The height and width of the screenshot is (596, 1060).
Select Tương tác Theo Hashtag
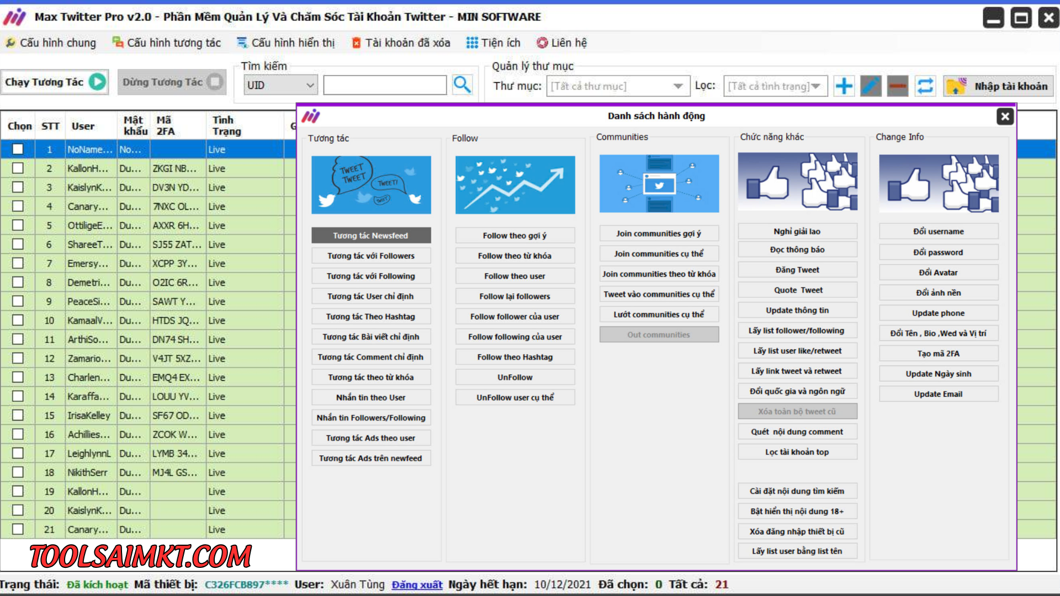371,316
